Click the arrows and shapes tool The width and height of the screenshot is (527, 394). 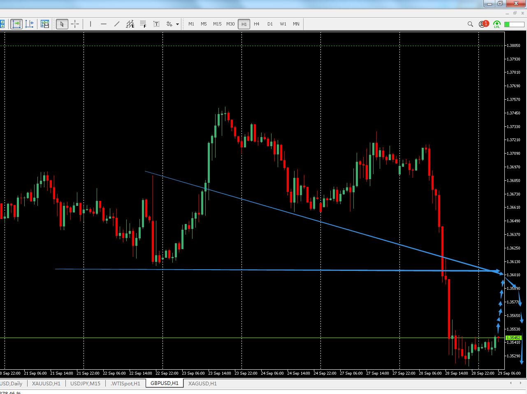pos(169,24)
